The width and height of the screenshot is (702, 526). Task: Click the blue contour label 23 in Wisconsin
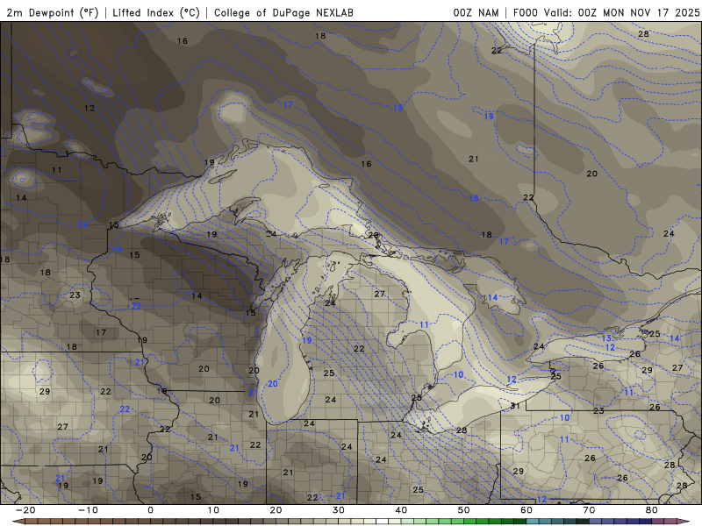pyautogui.click(x=117, y=249)
